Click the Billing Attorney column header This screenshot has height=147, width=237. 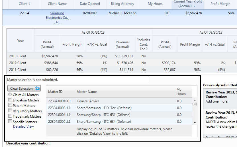(122, 4)
